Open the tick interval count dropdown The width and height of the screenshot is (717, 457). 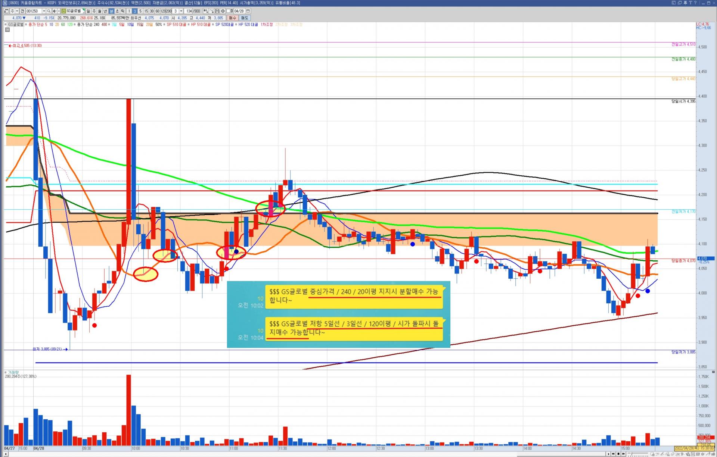pyautogui.click(x=181, y=11)
